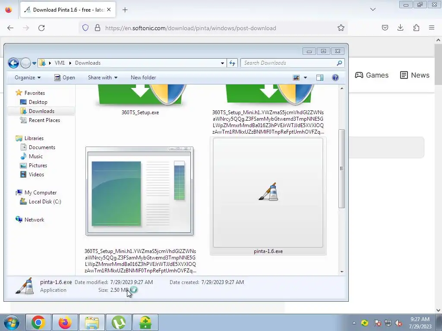This screenshot has width=442, height=331.
Task: Click the site security shield icon
Action: tap(85, 28)
